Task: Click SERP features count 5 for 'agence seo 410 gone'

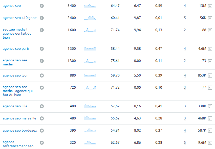Action: point(185,18)
